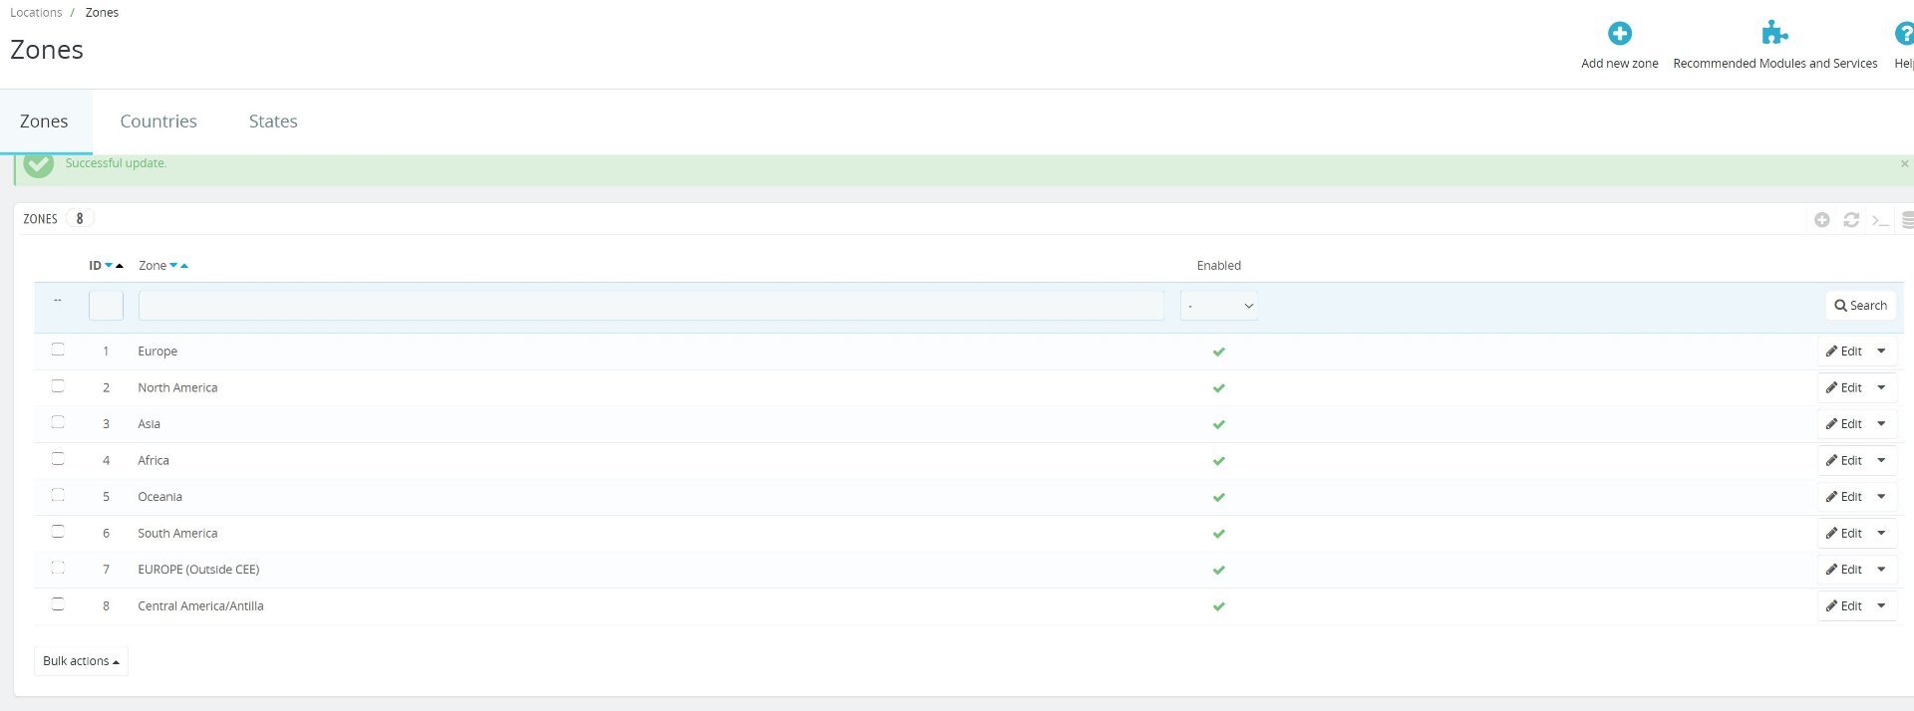Open the Help question mark icon
This screenshot has width=1914, height=711.
1904,34
